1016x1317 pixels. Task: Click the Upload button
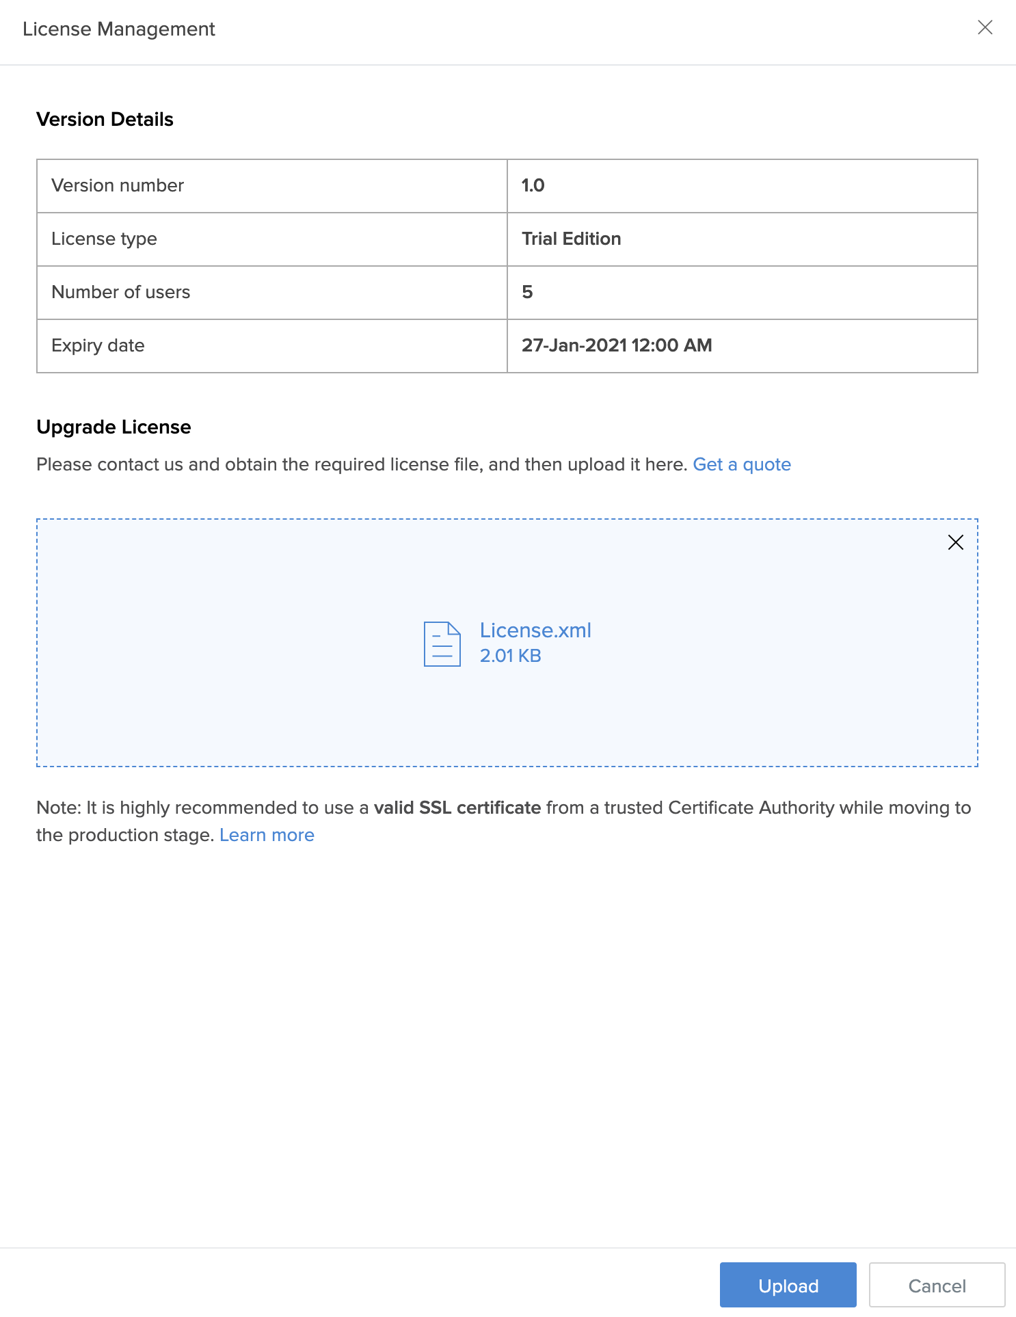click(x=788, y=1286)
